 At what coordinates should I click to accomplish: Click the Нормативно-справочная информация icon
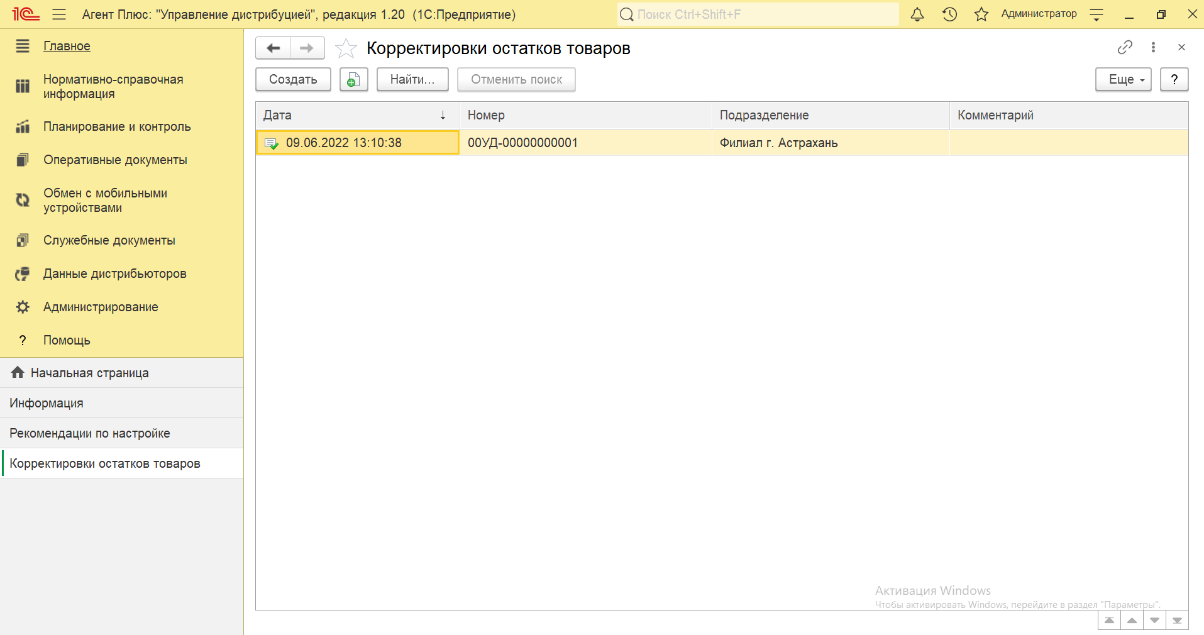pos(23,86)
